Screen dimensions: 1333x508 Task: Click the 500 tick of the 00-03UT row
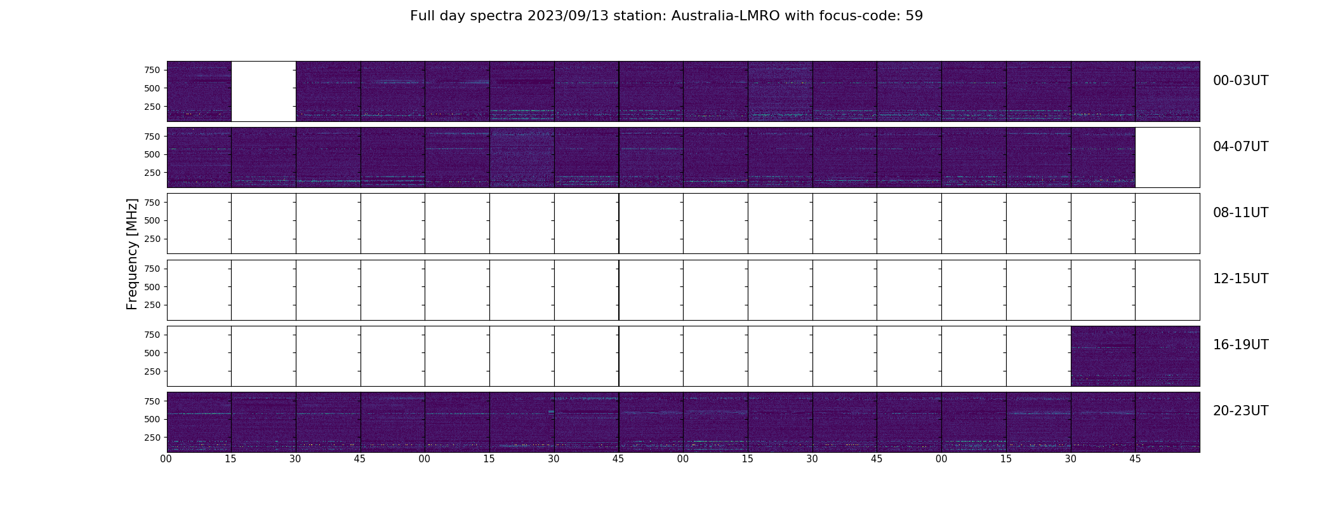[152, 88]
